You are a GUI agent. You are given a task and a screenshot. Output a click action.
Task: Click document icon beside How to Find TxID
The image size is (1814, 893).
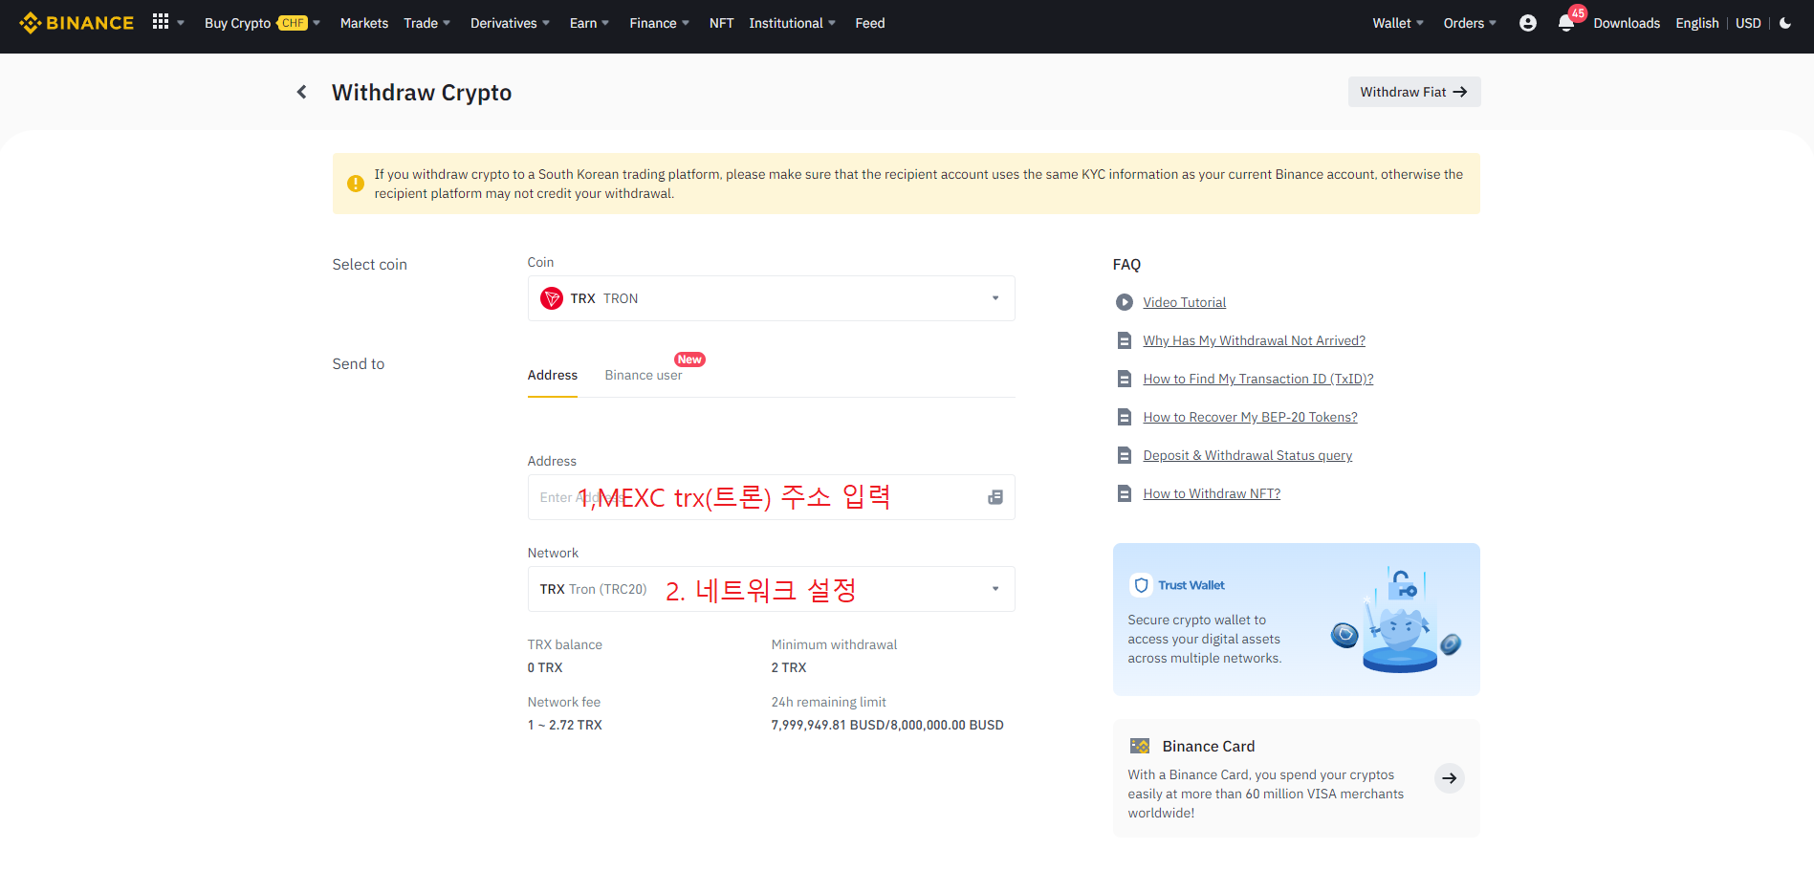pos(1125,379)
